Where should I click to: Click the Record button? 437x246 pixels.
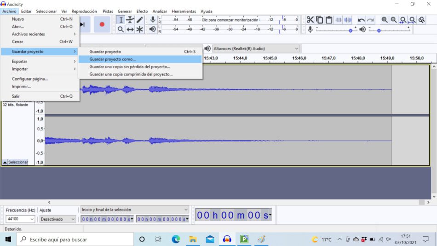click(x=102, y=24)
